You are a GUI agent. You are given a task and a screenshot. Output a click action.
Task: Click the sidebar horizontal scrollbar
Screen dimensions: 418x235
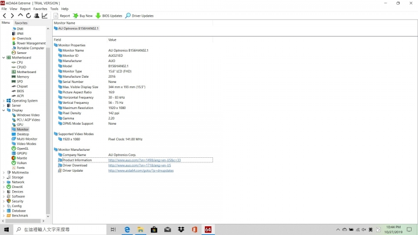coord(23,221)
